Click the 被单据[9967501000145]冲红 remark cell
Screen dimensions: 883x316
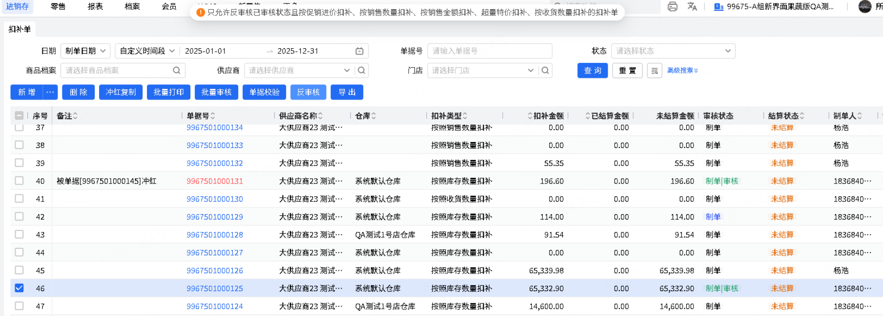106,181
